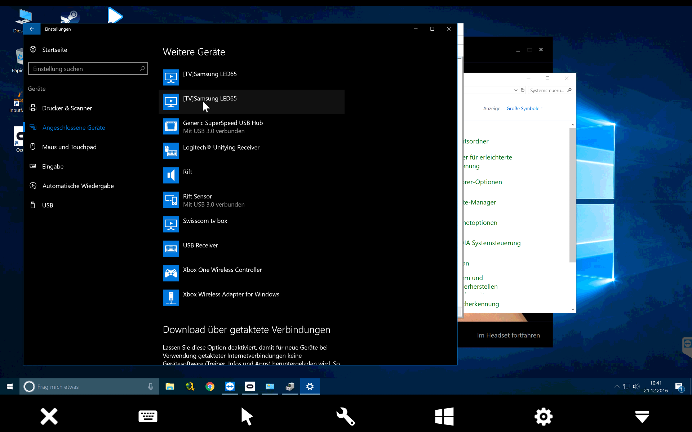Select the Xbox Wireless Adapter icon
This screenshot has width=692, height=432.
click(171, 298)
